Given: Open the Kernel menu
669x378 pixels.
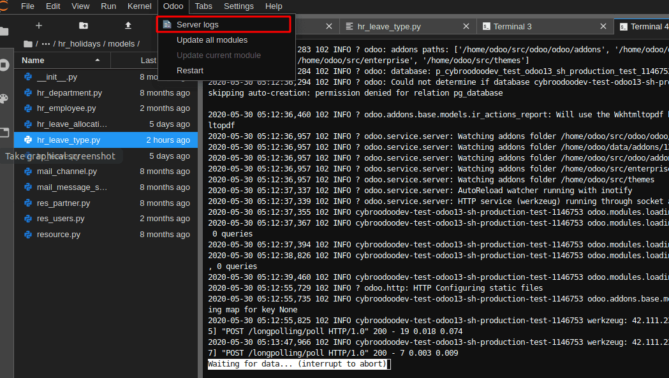Looking at the screenshot, I should click(140, 6).
